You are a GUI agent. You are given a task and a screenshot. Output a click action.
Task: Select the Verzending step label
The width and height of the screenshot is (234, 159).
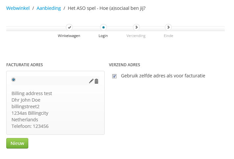136,36
